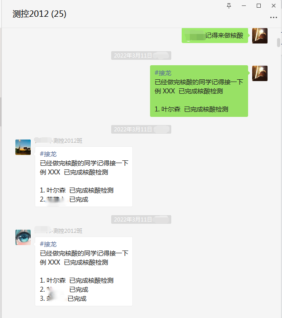Select the 记得来做核酸 message bubble
Image resolution: width=282 pixels, height=318 pixels.
pyautogui.click(x=215, y=35)
